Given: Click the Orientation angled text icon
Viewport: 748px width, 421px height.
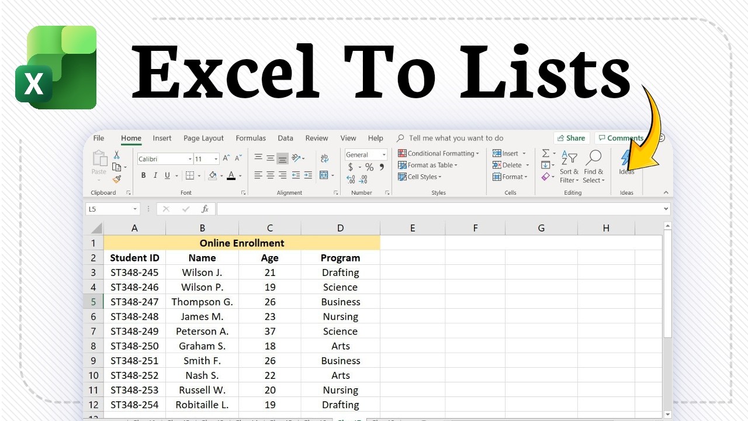Looking at the screenshot, I should coord(296,158).
